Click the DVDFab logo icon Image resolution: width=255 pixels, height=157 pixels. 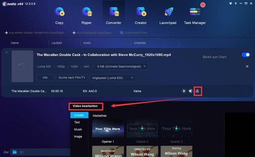(x=4, y=4)
